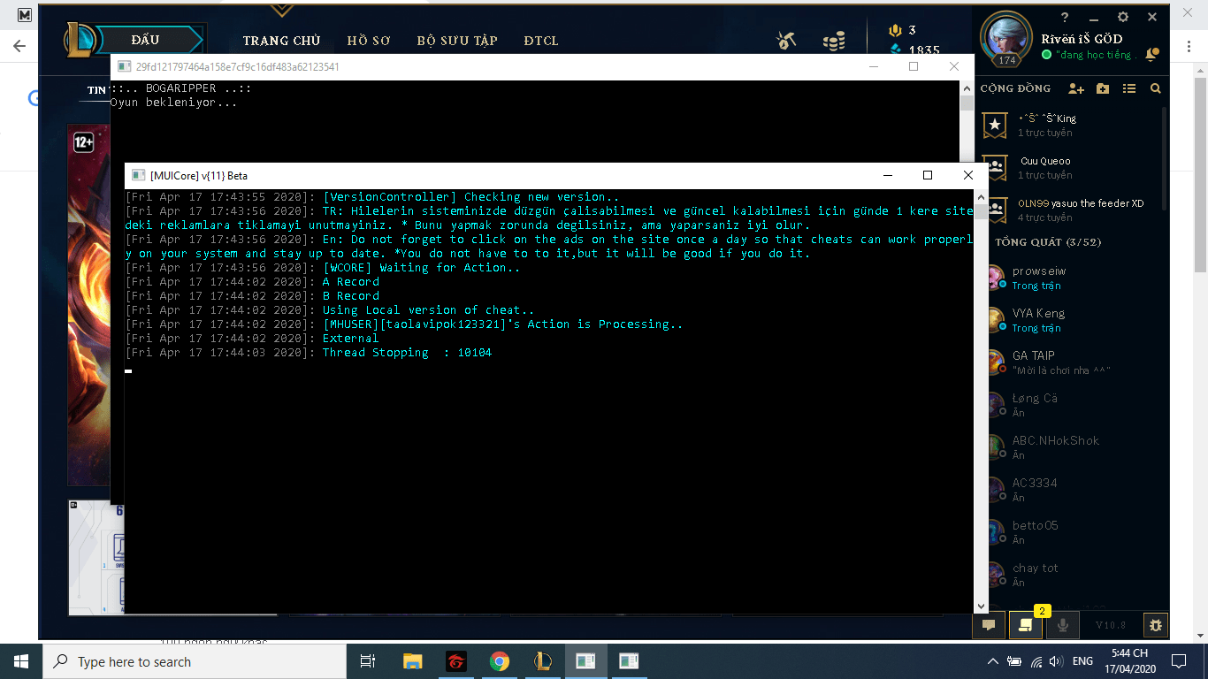This screenshot has height=679, width=1208.
Task: Open the friend list view options icon
Action: coord(1129,88)
